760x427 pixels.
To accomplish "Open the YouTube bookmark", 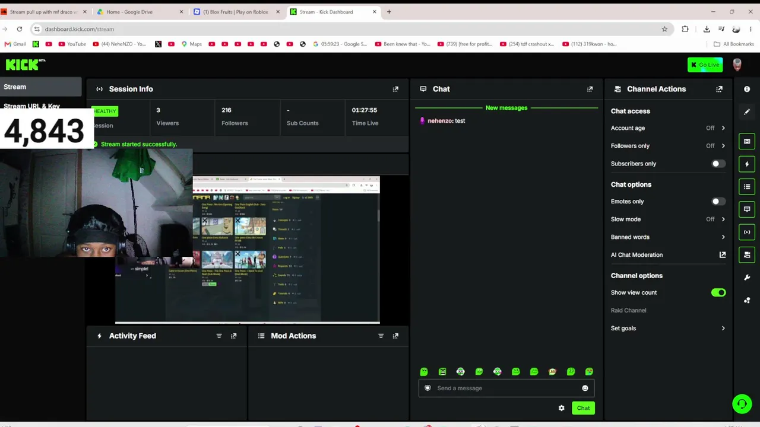I will (72, 44).
